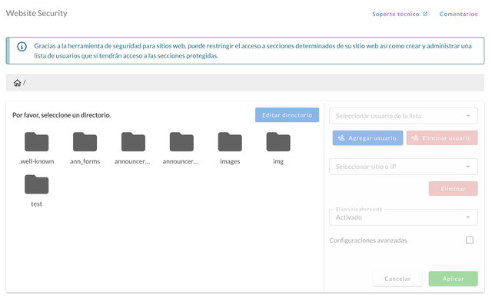Expand the service status Activado dropdown
Screen dimensions: 492x301
tap(404, 217)
